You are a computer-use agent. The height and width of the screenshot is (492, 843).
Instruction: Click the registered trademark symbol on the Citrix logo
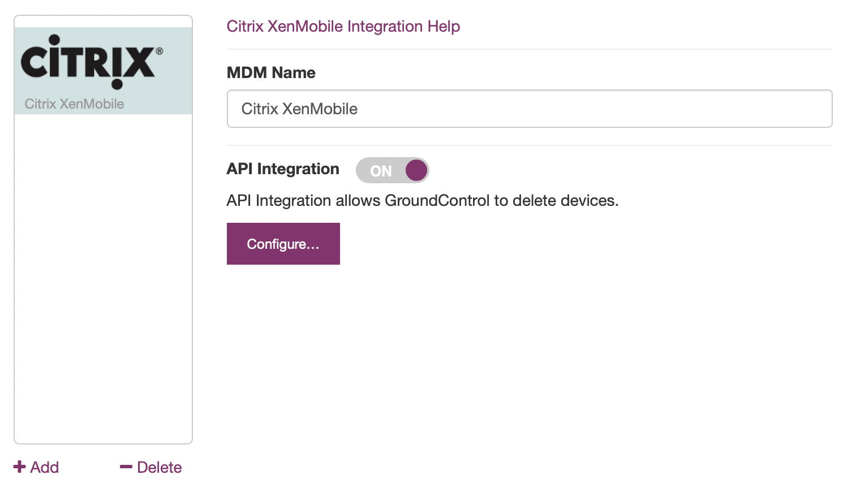tap(160, 51)
